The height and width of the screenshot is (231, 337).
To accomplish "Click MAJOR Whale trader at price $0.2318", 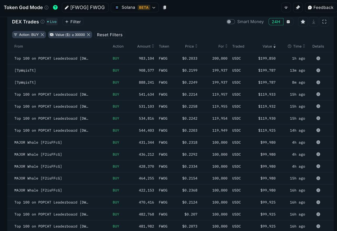I will (38, 142).
